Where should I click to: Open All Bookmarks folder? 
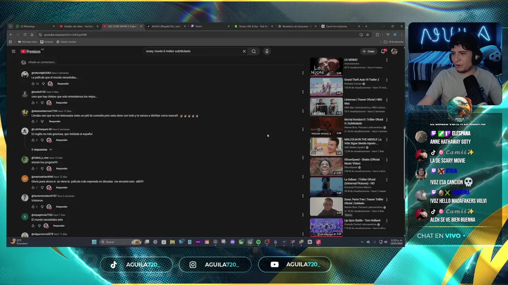click(x=393, y=42)
